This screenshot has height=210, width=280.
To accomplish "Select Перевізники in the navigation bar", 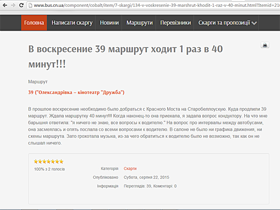I will (x=175, y=23).
